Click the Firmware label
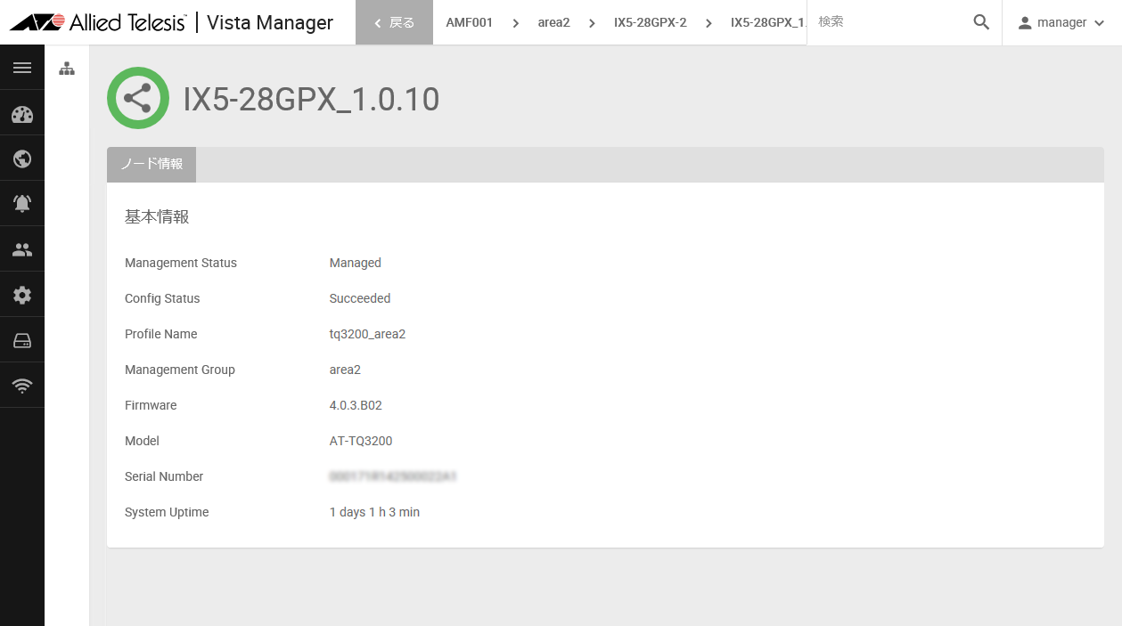Image resolution: width=1122 pixels, height=626 pixels. pos(151,405)
